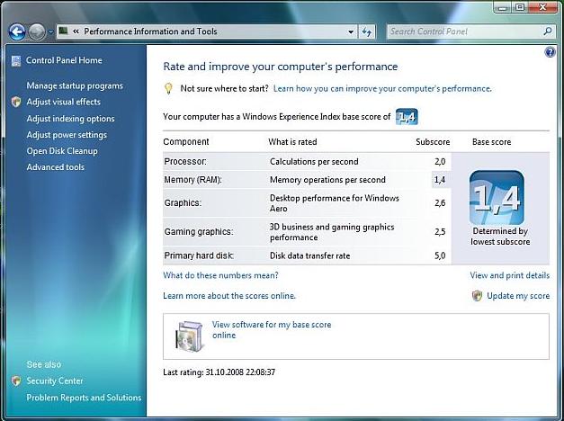
Task: Open Learn how to improve performance link
Action: coord(382,88)
